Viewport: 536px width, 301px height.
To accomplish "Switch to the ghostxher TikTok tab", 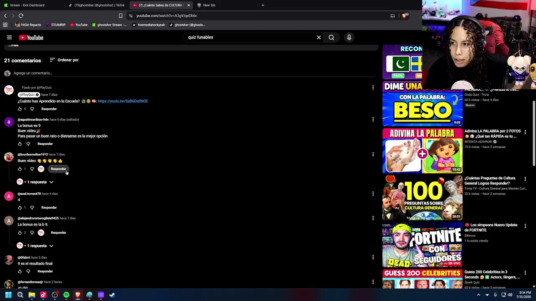I will click(x=97, y=5).
